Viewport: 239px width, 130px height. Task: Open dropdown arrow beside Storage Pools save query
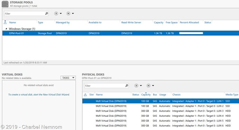pos(73,13)
